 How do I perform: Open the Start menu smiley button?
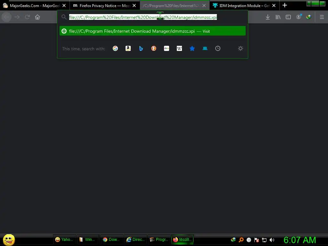[x=9, y=240]
